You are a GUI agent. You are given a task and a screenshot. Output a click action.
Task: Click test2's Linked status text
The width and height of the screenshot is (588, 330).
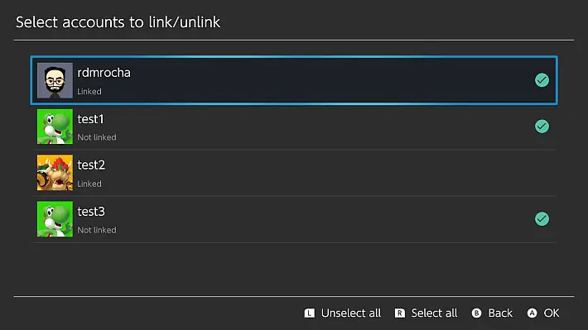(89, 184)
